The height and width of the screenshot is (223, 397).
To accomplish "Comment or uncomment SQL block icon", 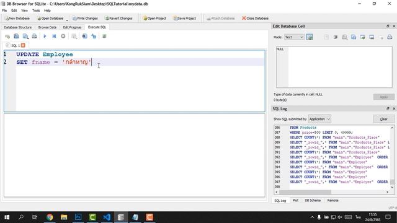I will pos(104,37).
